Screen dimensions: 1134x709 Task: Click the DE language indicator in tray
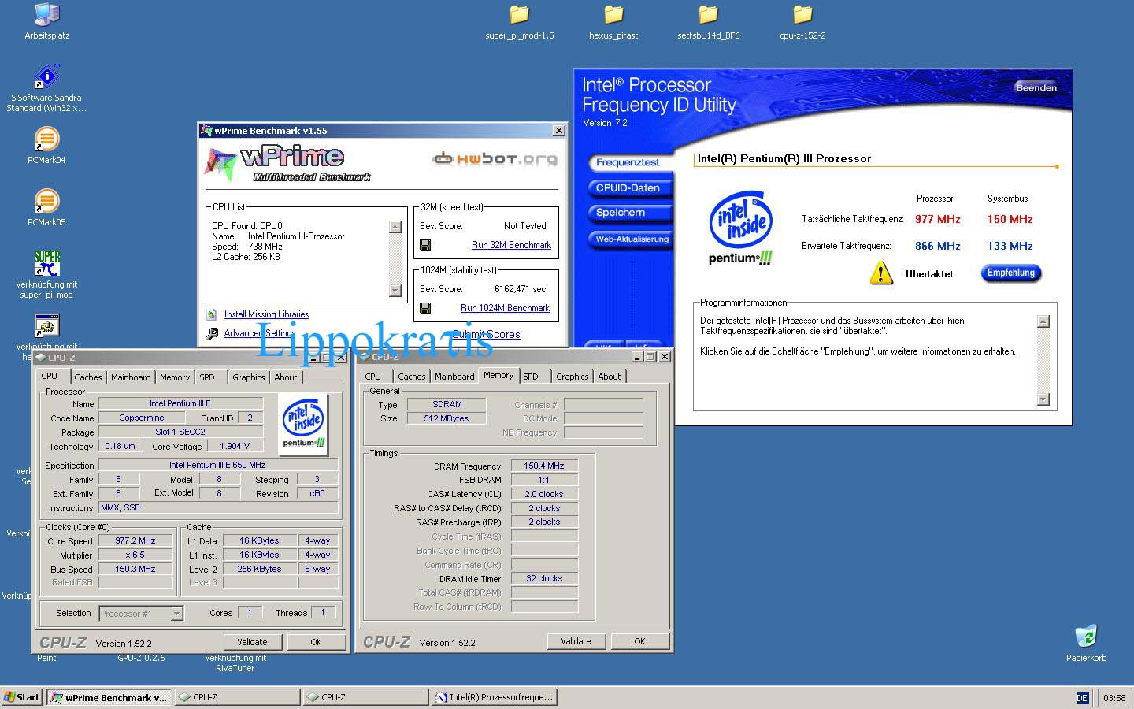point(1082,698)
